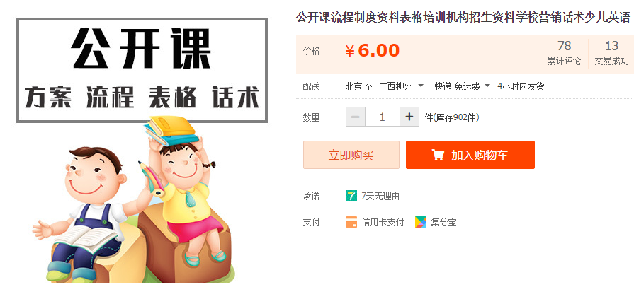Click the 立即购买 buy now button
Viewport: 634px width, 299px height.
tap(351, 155)
